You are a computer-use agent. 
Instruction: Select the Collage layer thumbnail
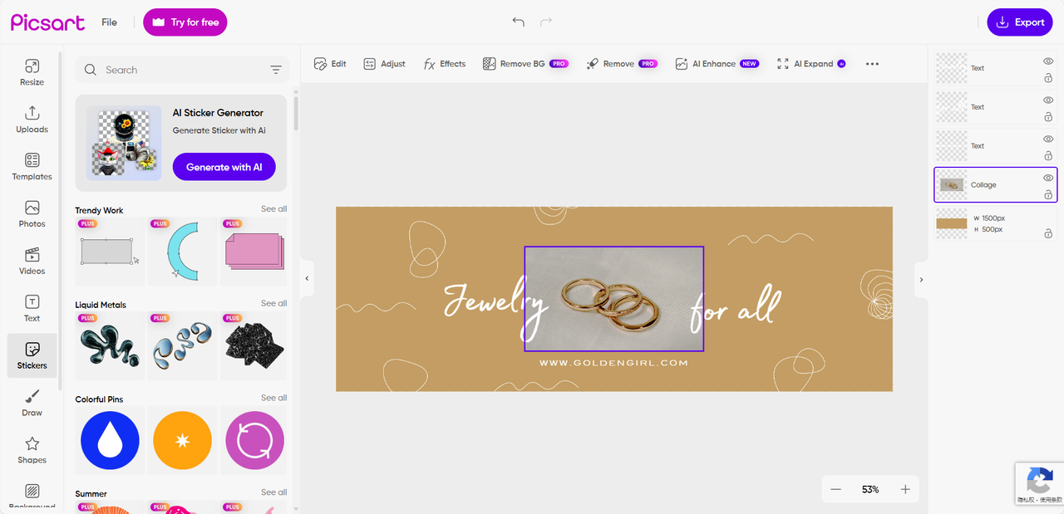tap(952, 185)
